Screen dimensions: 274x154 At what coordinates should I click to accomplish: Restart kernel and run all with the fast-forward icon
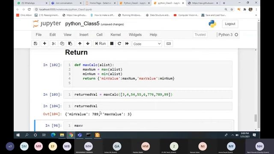tap(127, 44)
